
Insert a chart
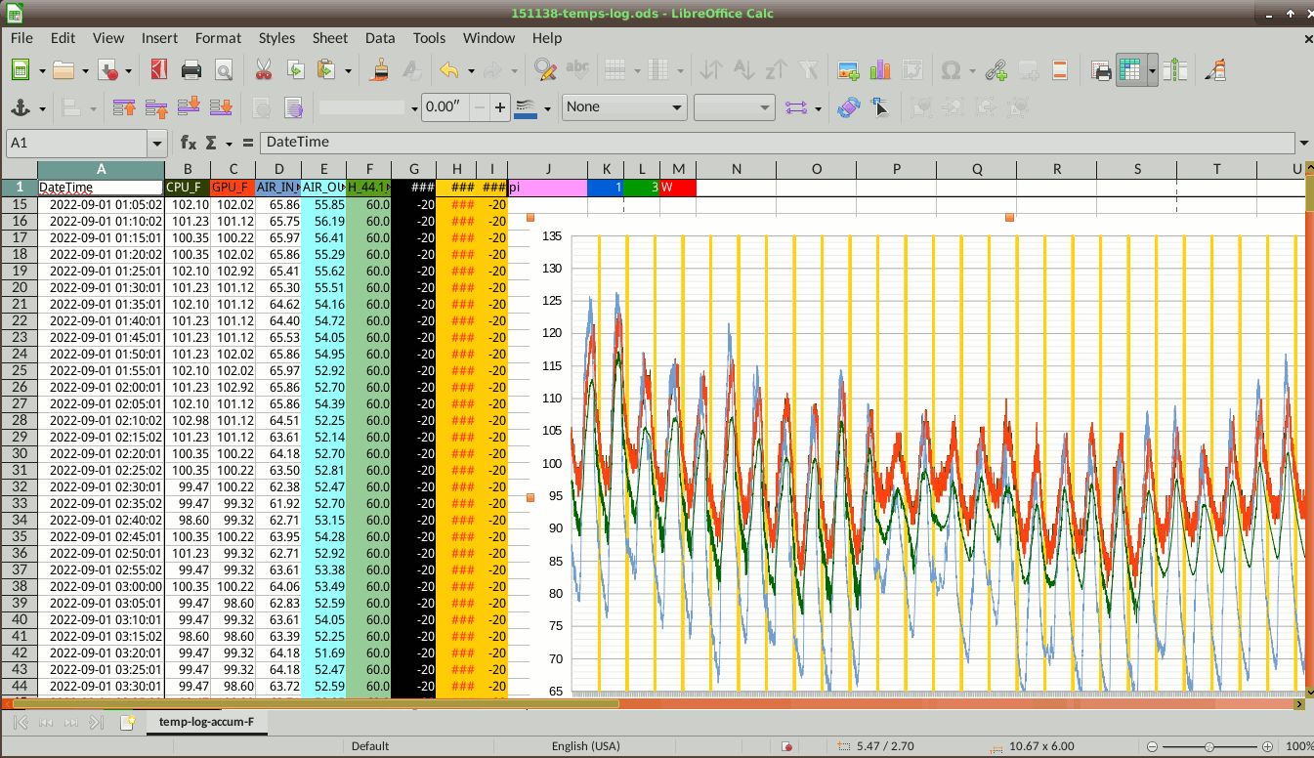880,70
